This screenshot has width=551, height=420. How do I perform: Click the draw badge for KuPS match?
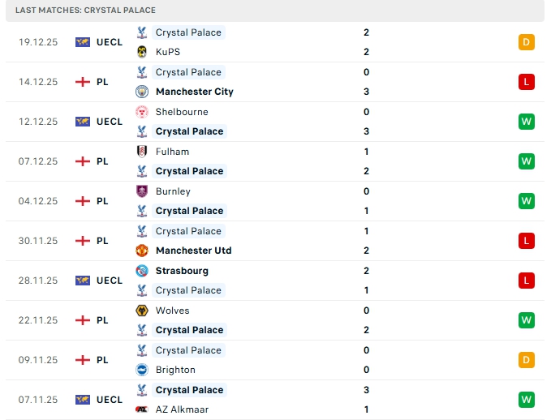point(526,42)
